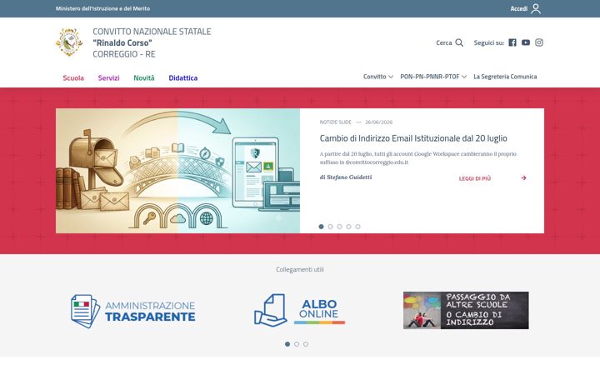The height and width of the screenshot is (375, 600).
Task: Click the Albo Online hand-and-document icon
Action: (271, 310)
